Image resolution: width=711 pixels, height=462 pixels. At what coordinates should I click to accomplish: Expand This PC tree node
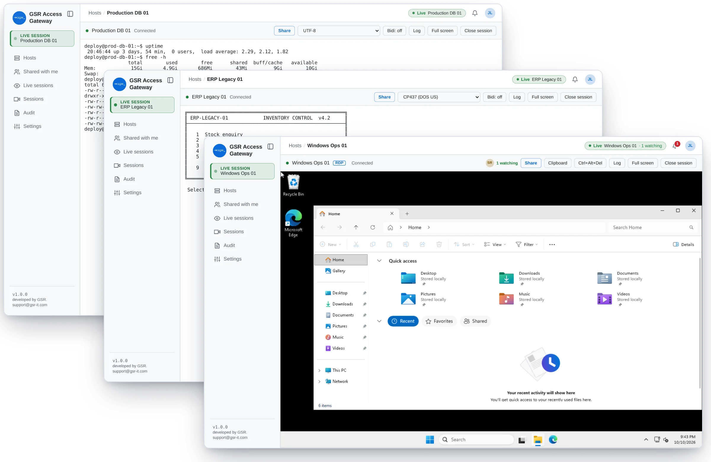pyautogui.click(x=319, y=370)
